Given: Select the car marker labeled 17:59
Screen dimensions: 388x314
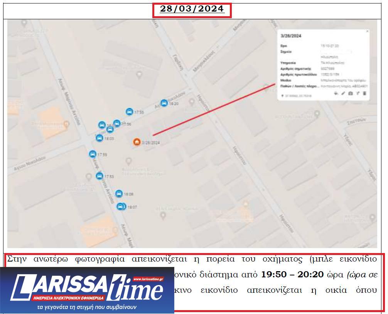Looking at the screenshot, I should pyautogui.click(x=92, y=154).
